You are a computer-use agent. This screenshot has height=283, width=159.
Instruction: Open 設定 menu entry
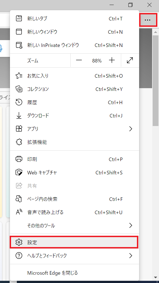(x=75, y=242)
